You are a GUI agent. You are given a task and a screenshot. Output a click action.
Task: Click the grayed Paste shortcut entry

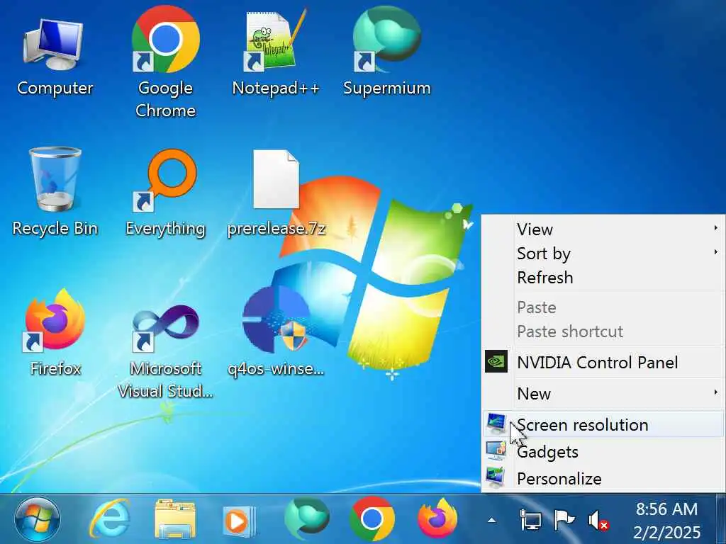click(x=603, y=331)
